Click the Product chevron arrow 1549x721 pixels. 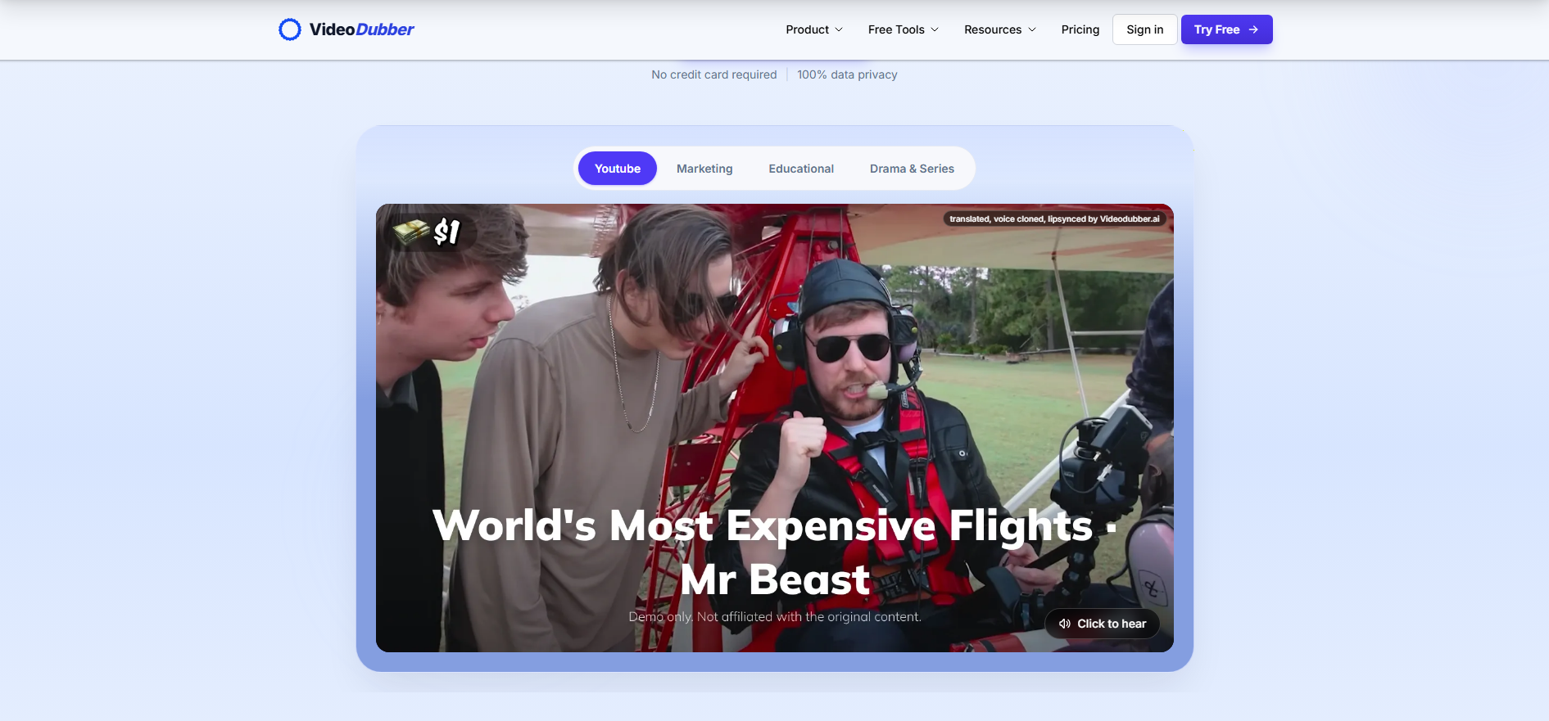pos(839,29)
